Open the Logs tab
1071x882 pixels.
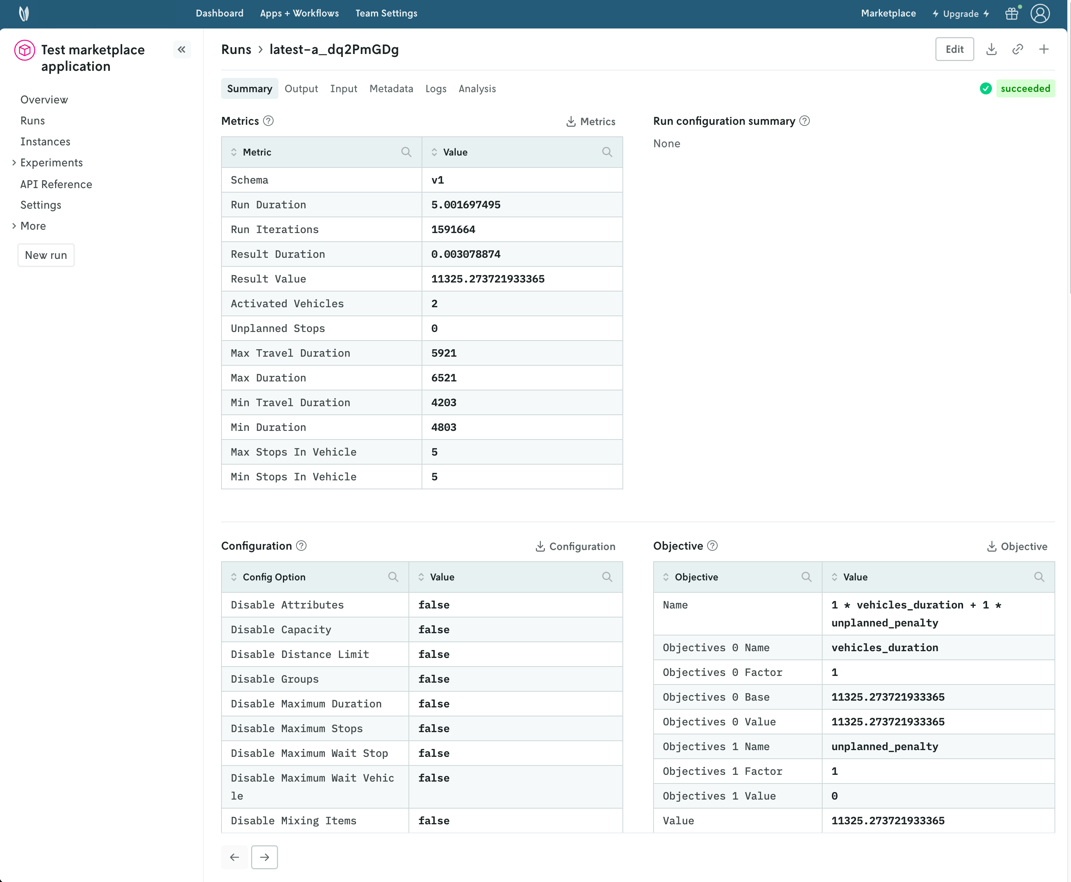tap(435, 88)
